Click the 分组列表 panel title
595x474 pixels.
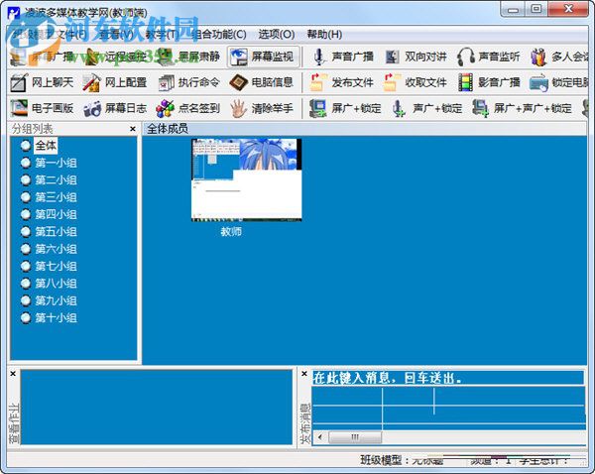pos(32,129)
